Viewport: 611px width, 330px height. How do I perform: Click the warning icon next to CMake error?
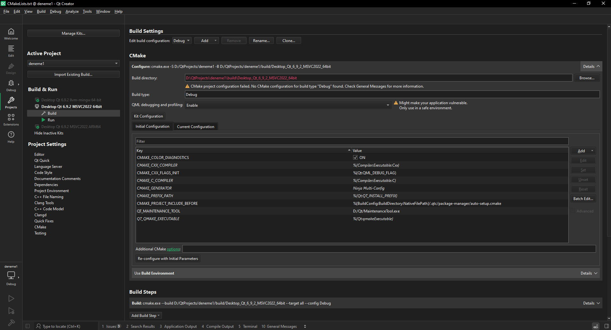click(188, 86)
